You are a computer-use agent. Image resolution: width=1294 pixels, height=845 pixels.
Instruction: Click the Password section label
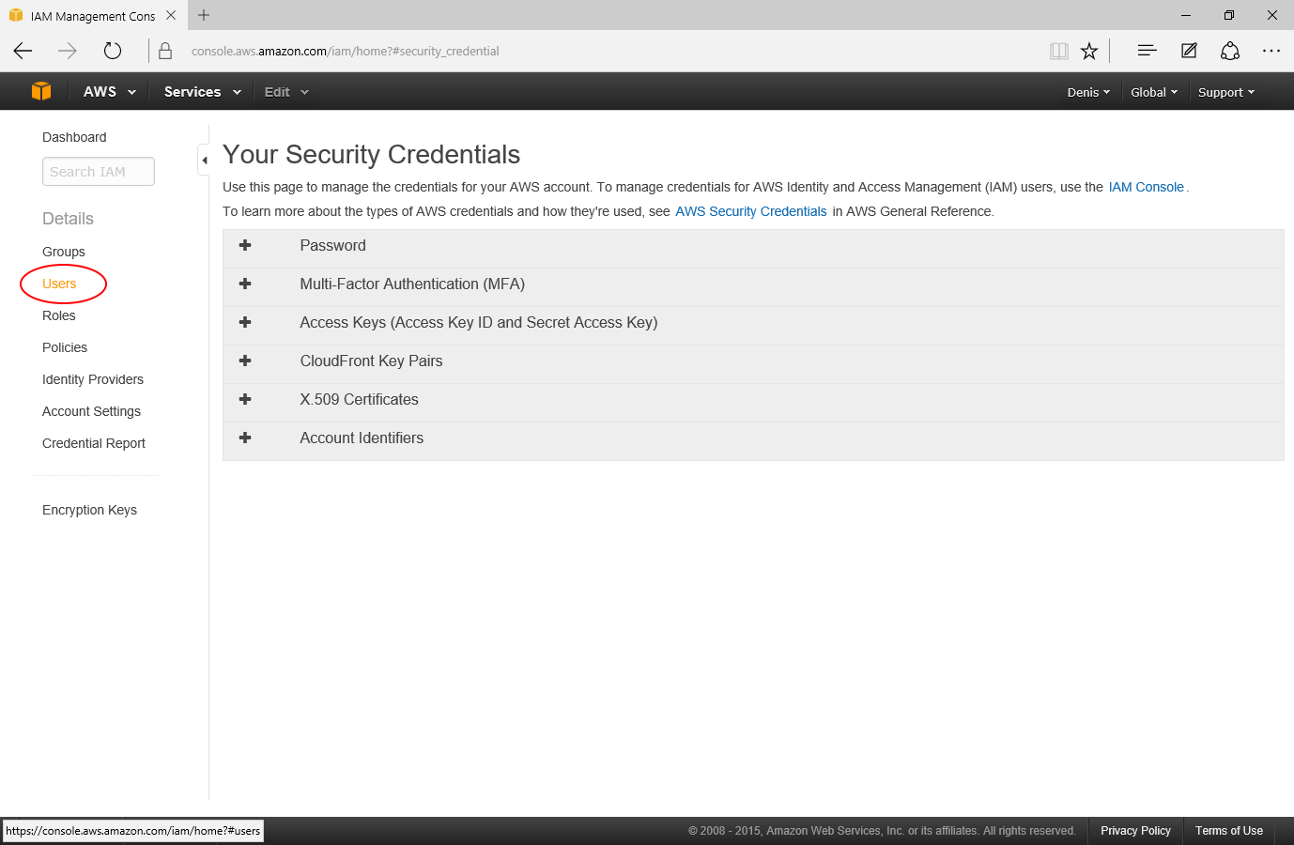coord(333,245)
